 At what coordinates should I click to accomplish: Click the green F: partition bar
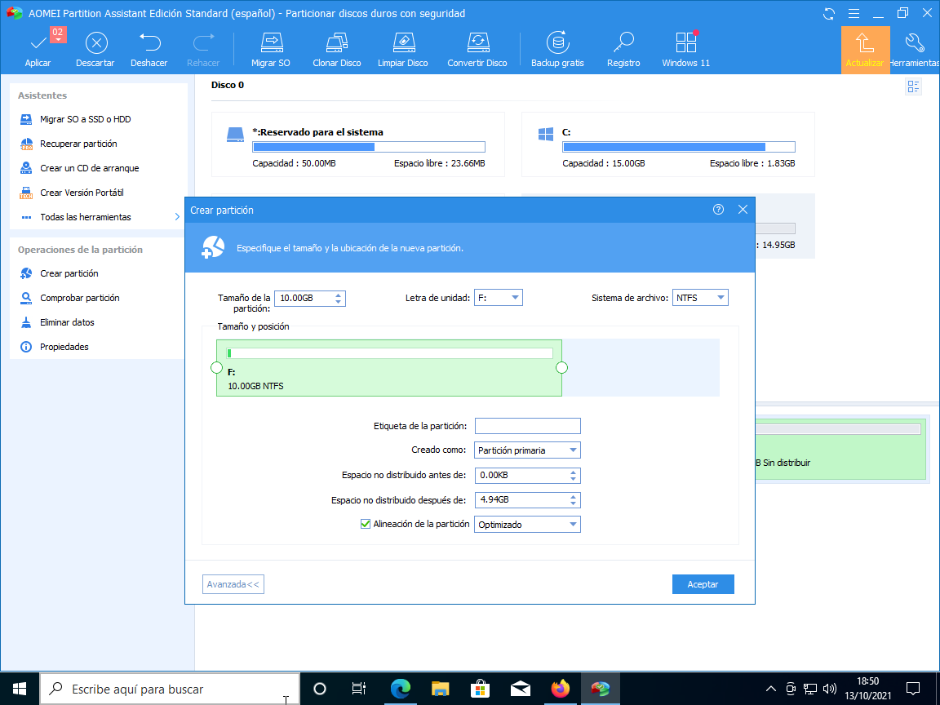tap(389, 368)
